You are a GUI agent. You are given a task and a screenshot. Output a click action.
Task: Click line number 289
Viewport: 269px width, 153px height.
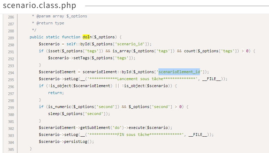pyautogui.click(x=11, y=38)
